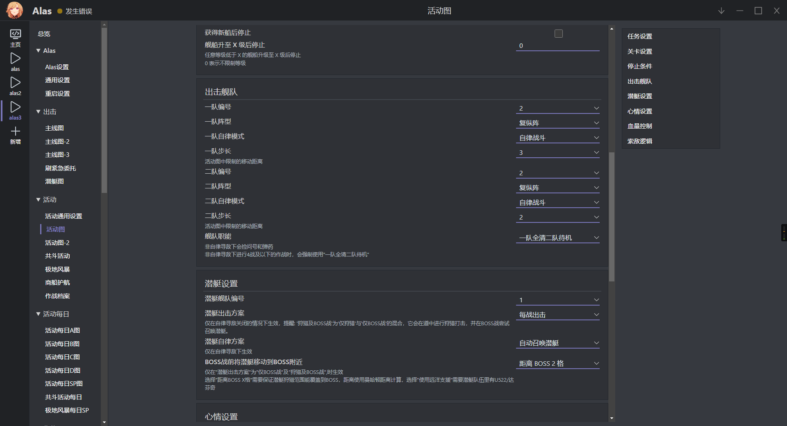Open 极地风暴 menu item
Screen dimensions: 787x426
coord(57,269)
